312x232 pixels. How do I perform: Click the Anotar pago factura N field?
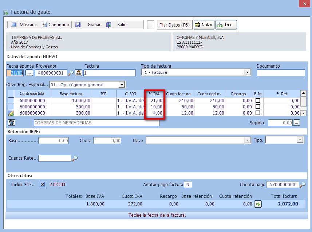188,185
